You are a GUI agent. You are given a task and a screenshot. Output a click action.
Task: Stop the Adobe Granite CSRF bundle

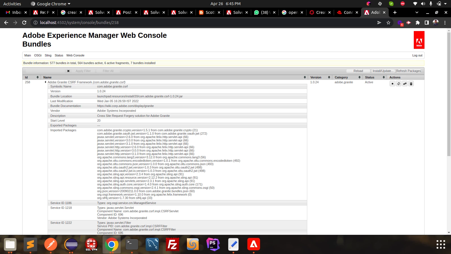(392, 84)
